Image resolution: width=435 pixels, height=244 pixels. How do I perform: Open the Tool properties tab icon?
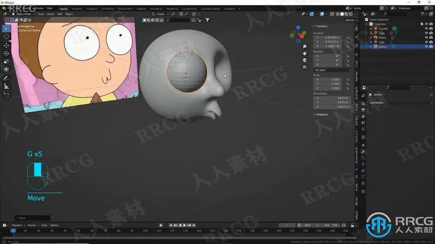click(x=363, y=96)
